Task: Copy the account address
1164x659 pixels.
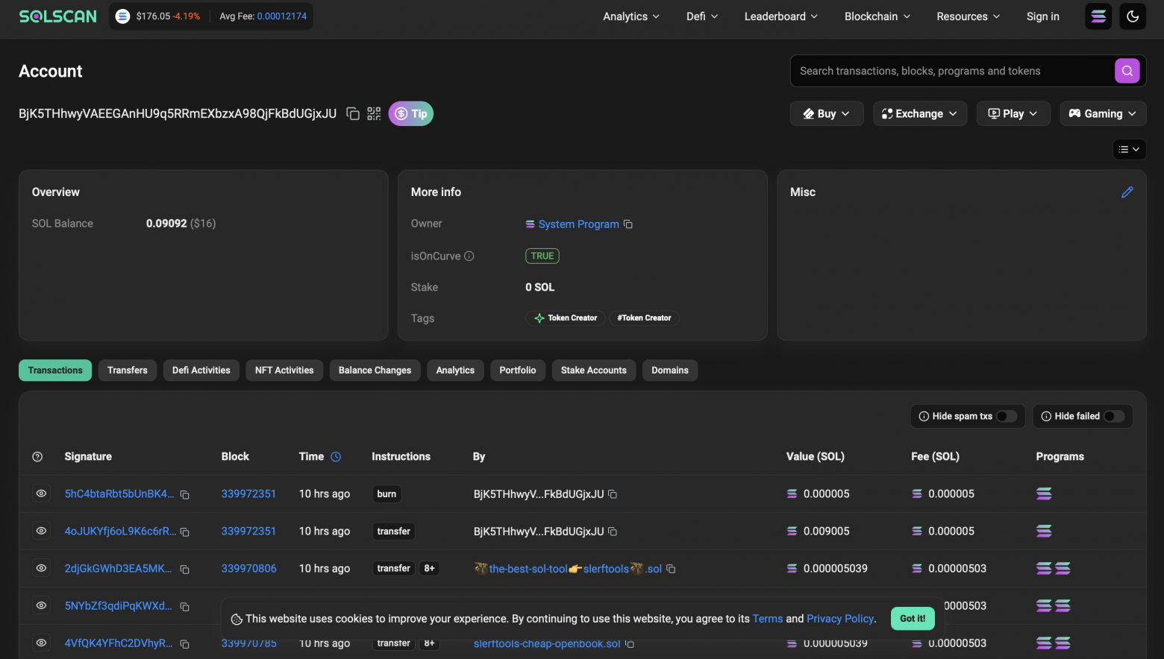Action: (353, 114)
